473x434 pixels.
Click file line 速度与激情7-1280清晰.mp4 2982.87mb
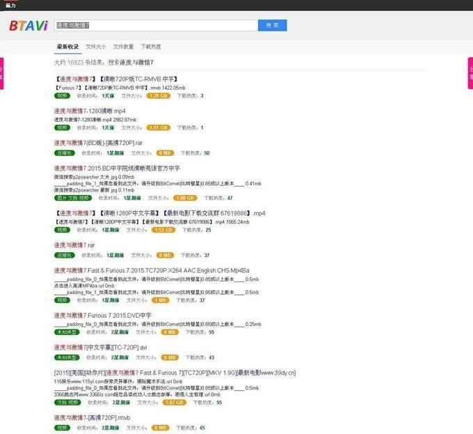coord(95,120)
